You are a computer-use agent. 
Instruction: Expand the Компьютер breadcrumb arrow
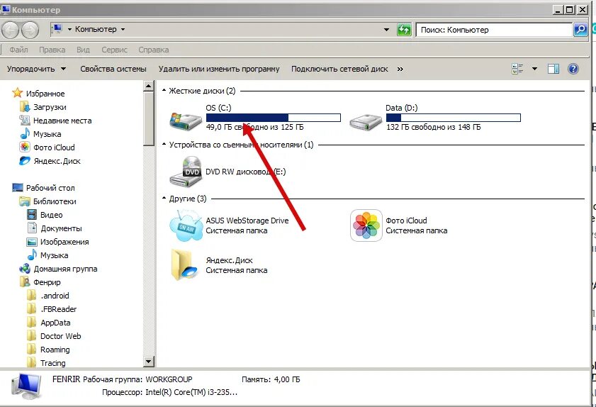[x=123, y=29]
